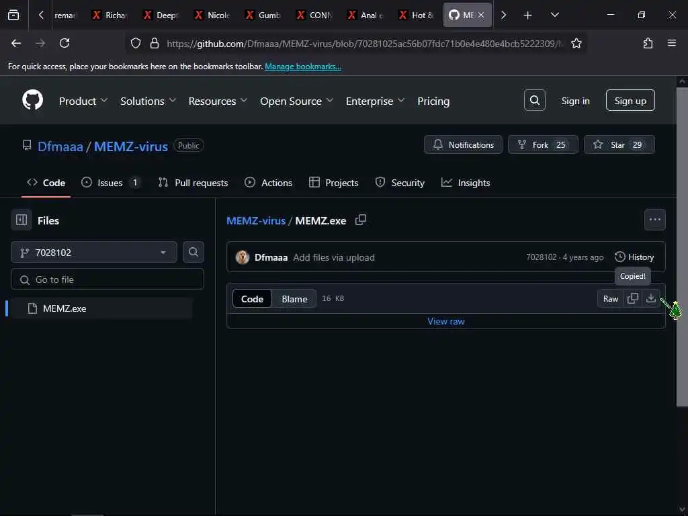Viewport: 688px width, 516px height.
Task: Switch to the Code view toggle
Action: [253, 299]
